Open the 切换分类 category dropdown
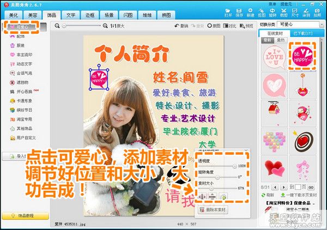 (x=300, y=25)
